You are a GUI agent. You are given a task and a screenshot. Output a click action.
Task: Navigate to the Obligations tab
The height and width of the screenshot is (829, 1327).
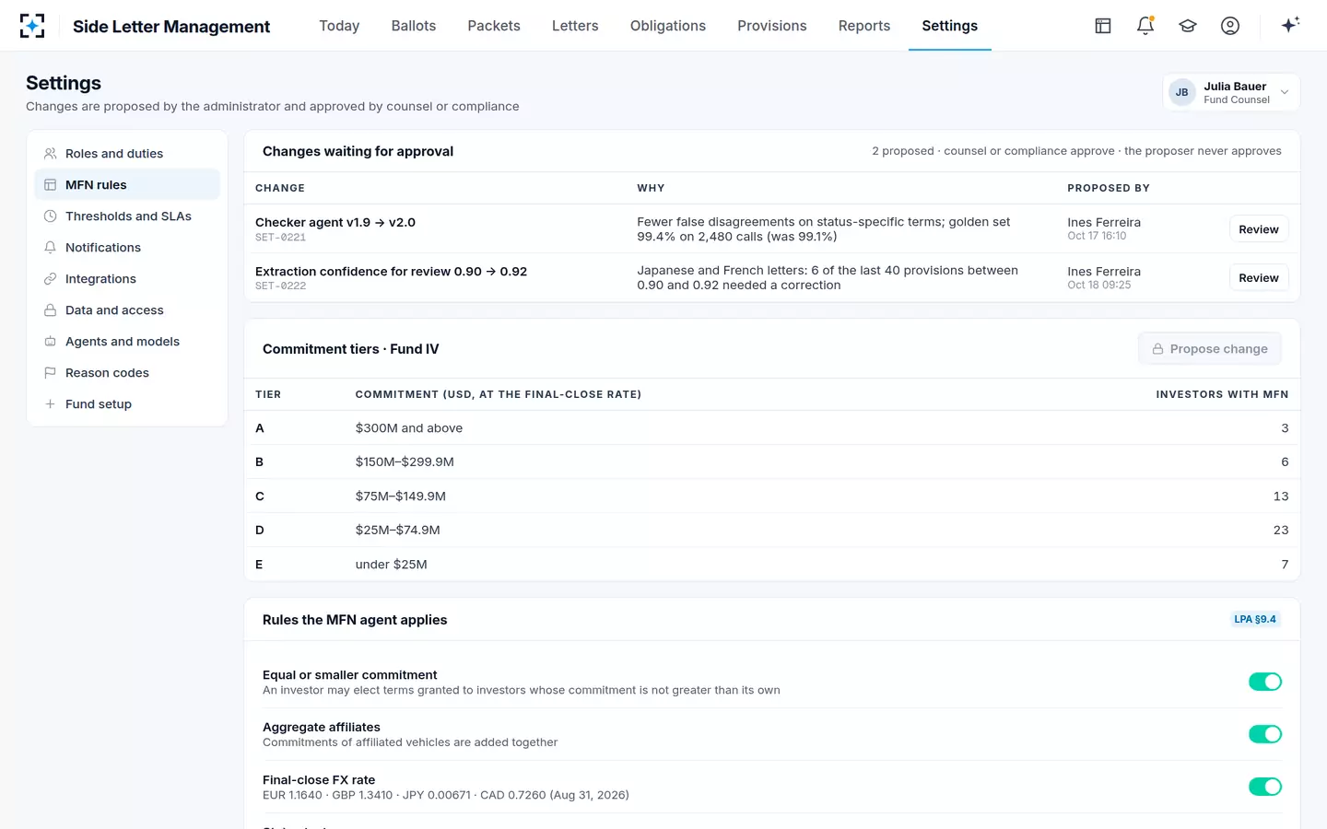coord(668,26)
